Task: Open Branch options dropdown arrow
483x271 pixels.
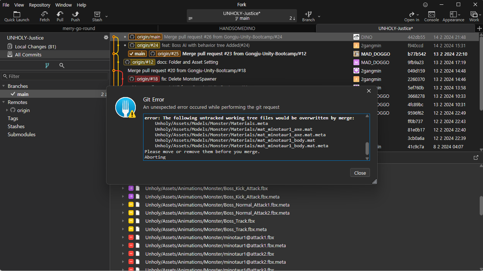Action: point(319,16)
